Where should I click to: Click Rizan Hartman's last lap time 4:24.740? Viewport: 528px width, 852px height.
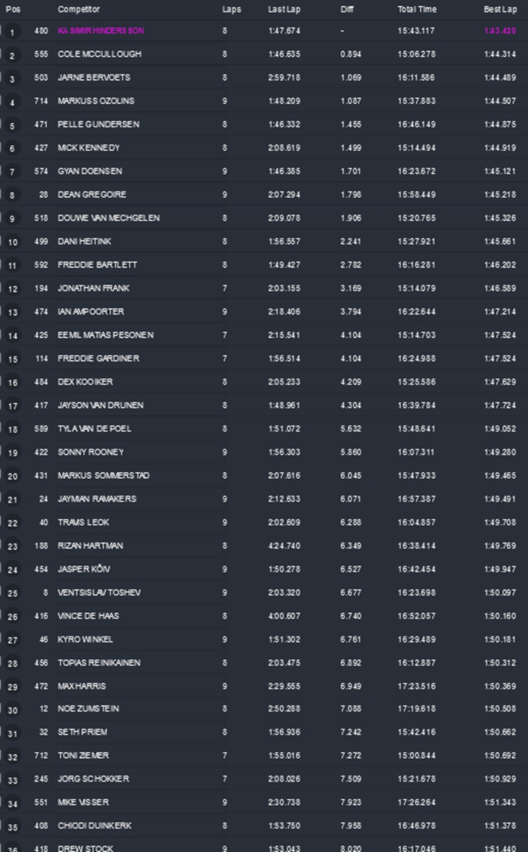(284, 546)
